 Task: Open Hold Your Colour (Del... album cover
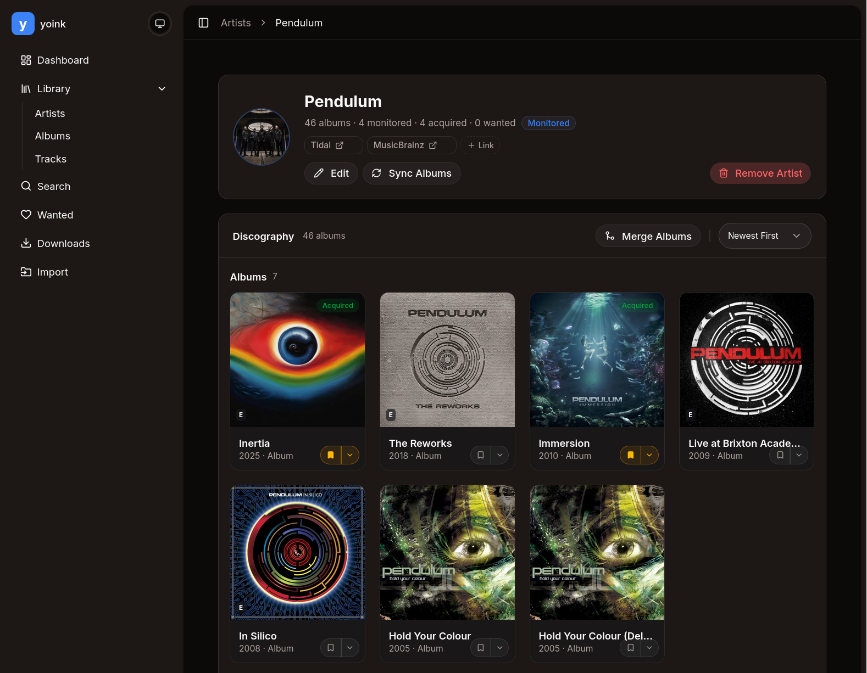pyautogui.click(x=597, y=552)
